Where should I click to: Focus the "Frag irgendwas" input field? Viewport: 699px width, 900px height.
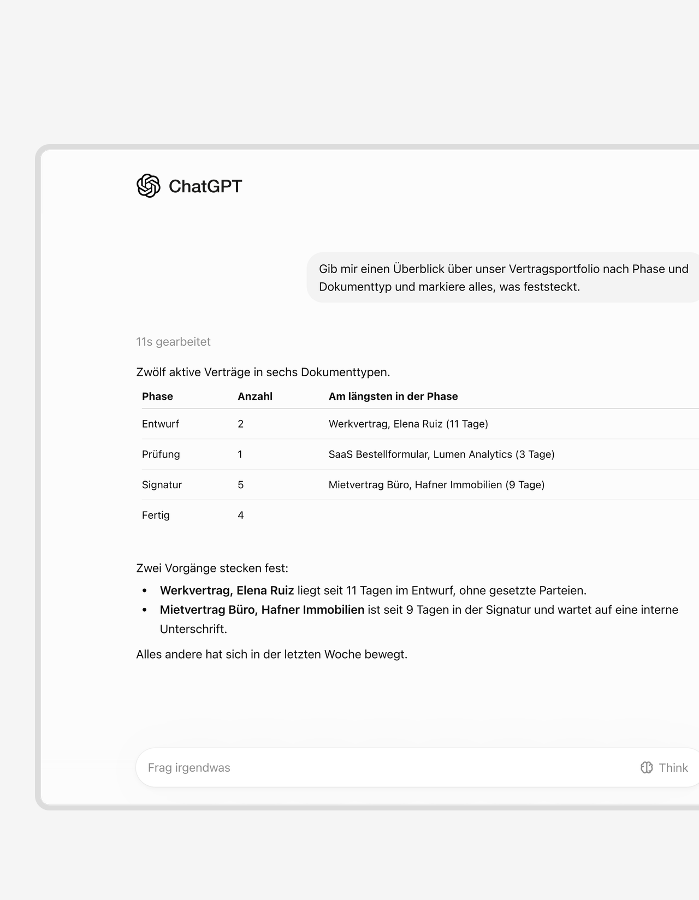[382, 767]
